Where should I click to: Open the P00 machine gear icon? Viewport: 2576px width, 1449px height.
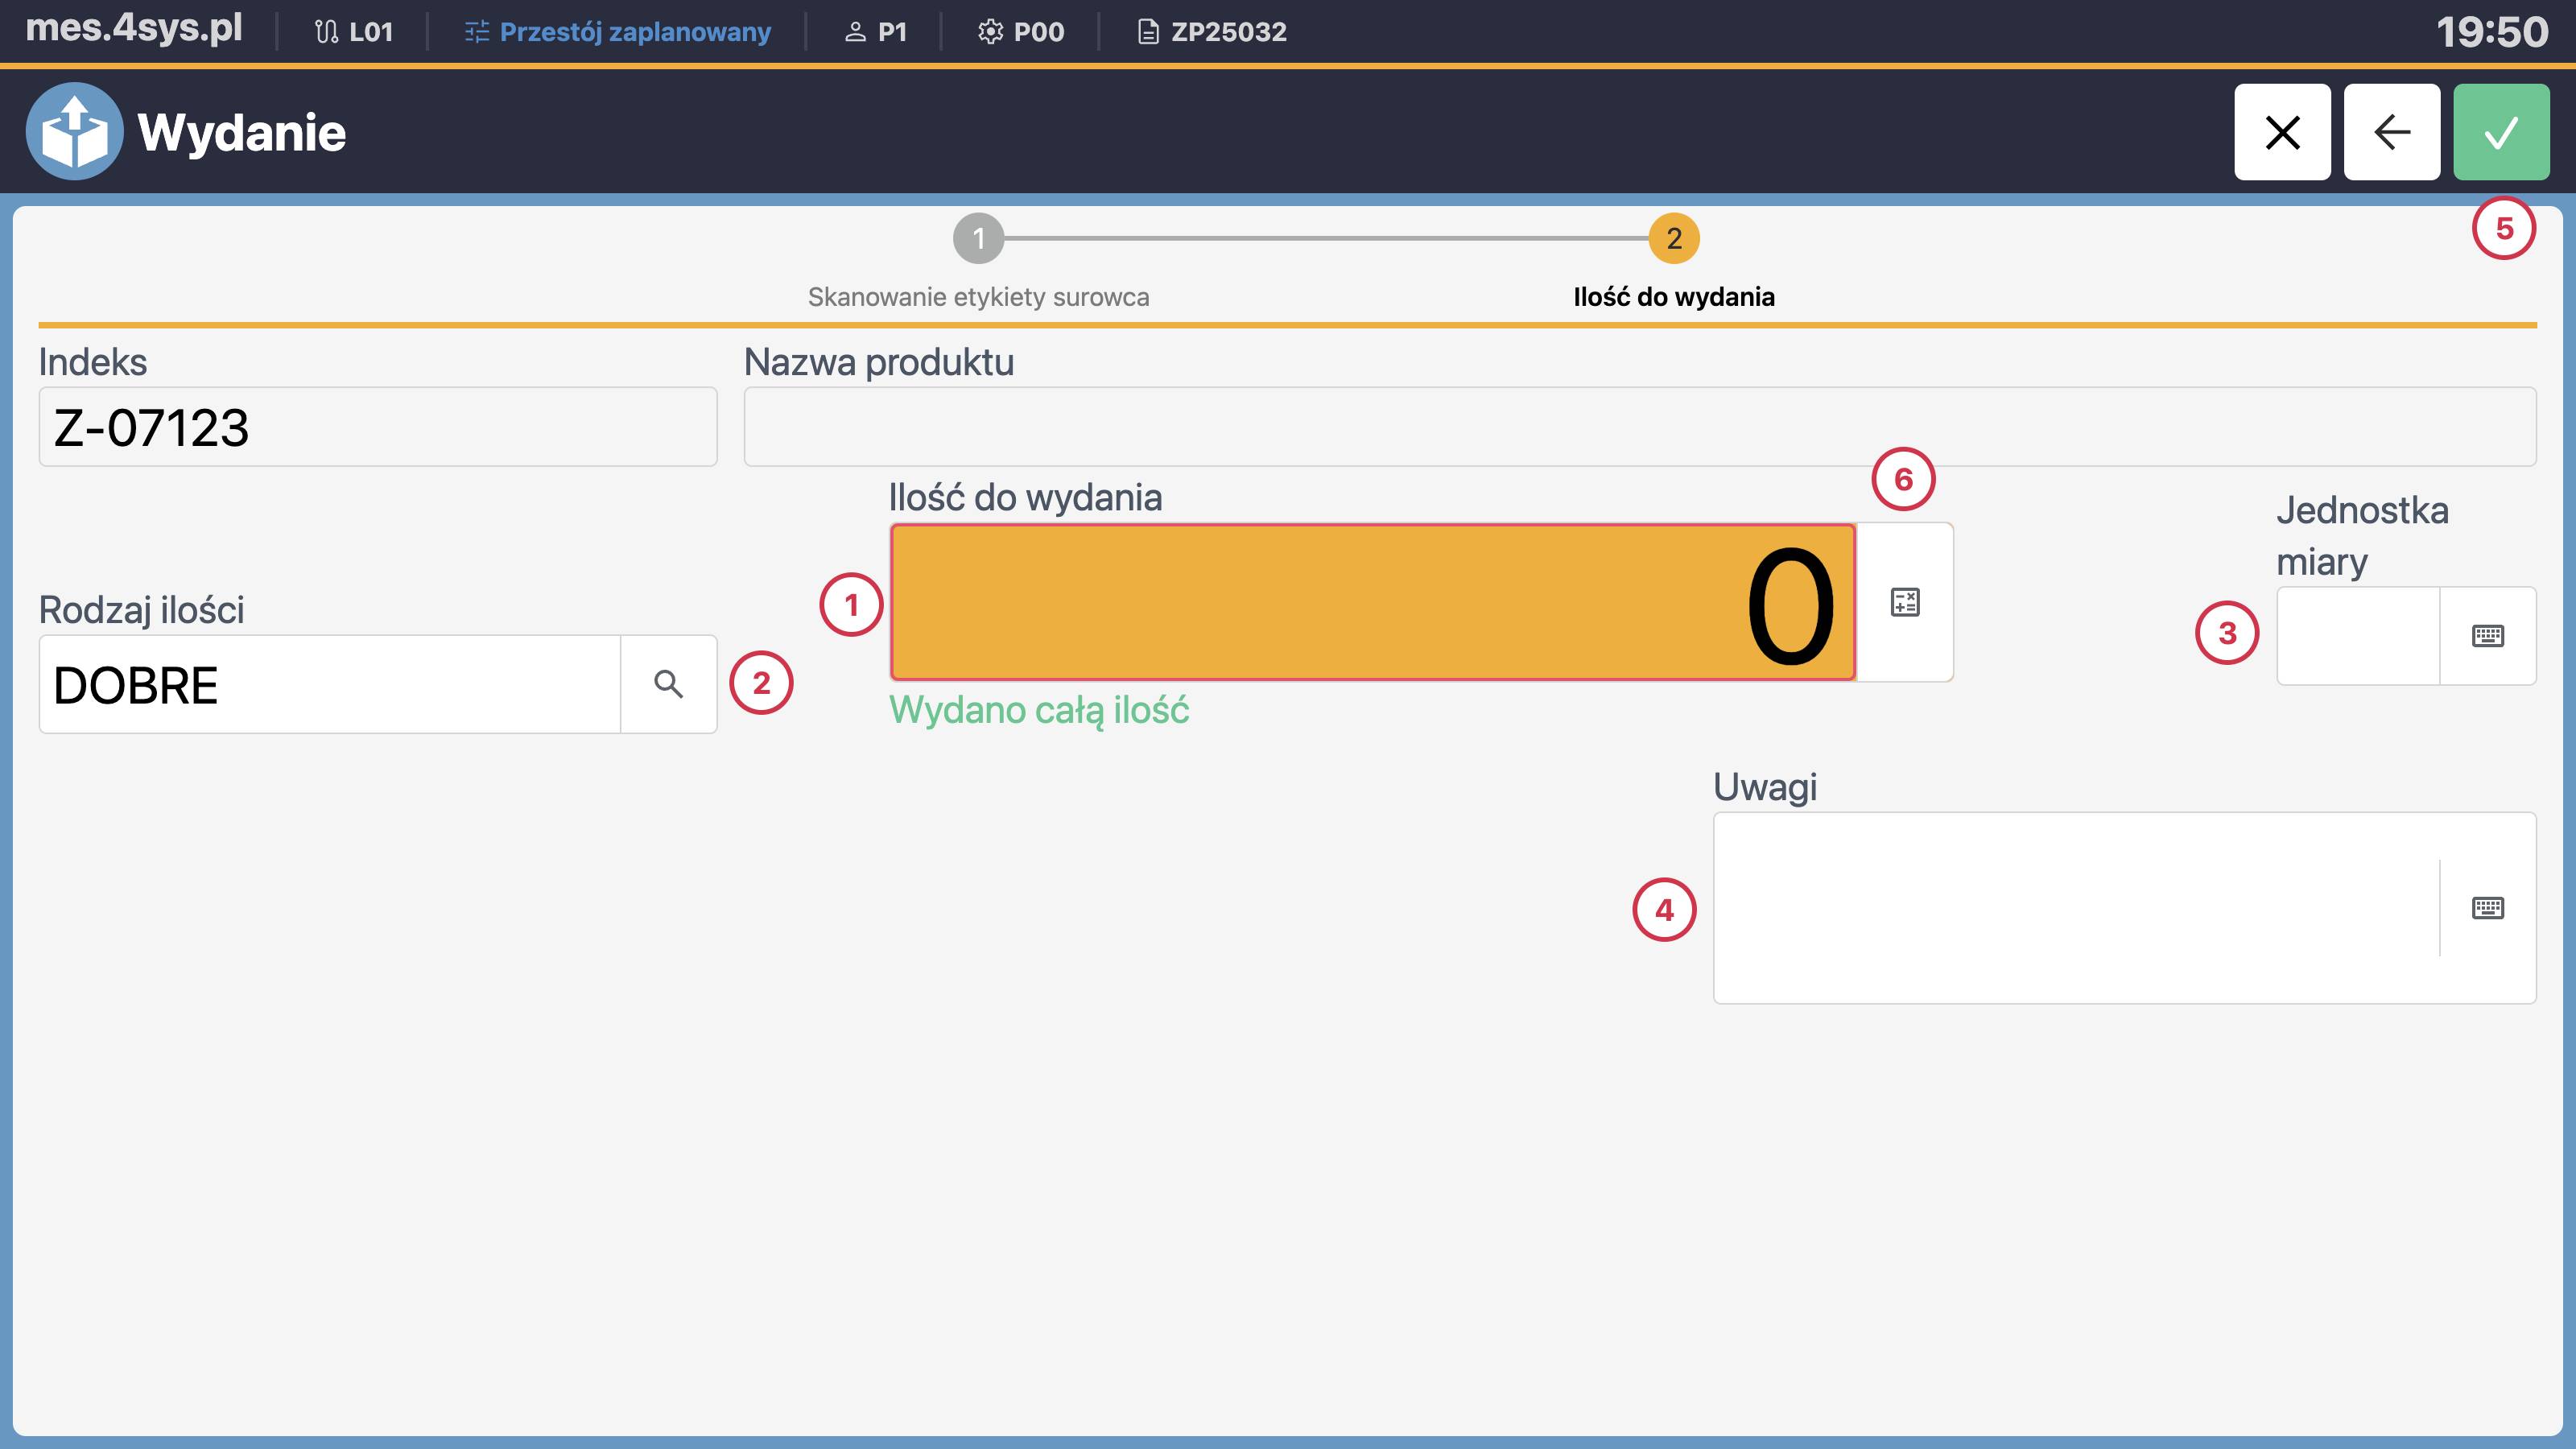pyautogui.click(x=989, y=31)
